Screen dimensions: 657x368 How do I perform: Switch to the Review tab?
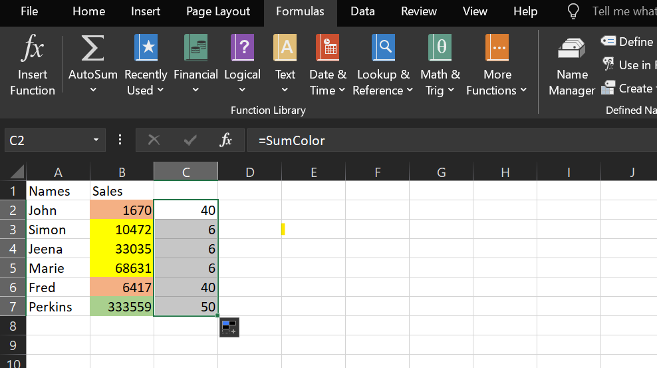click(418, 11)
